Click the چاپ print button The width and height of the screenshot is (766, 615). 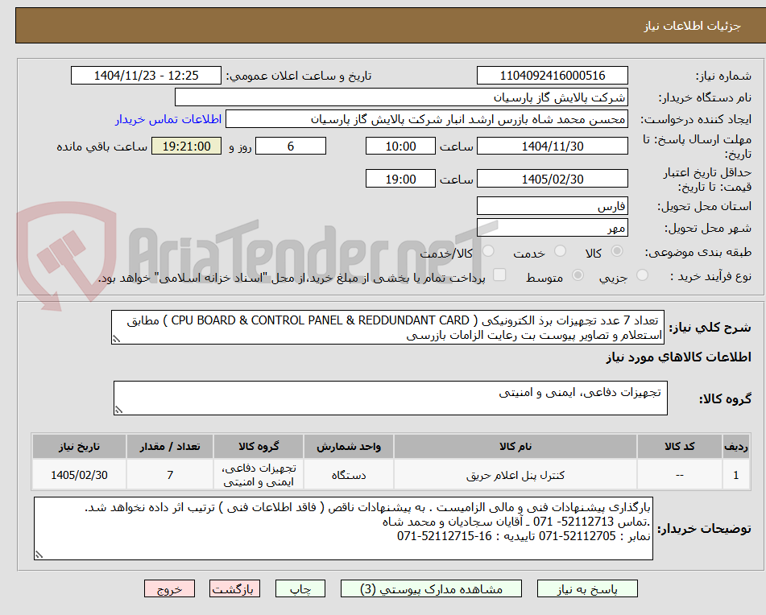click(300, 588)
